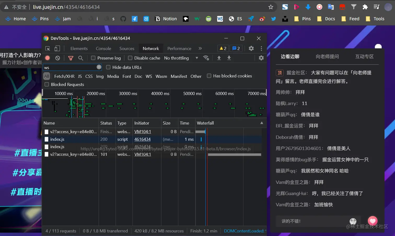This screenshot has height=236, width=395.
Task: Stop recording network log
Action: click(x=47, y=58)
